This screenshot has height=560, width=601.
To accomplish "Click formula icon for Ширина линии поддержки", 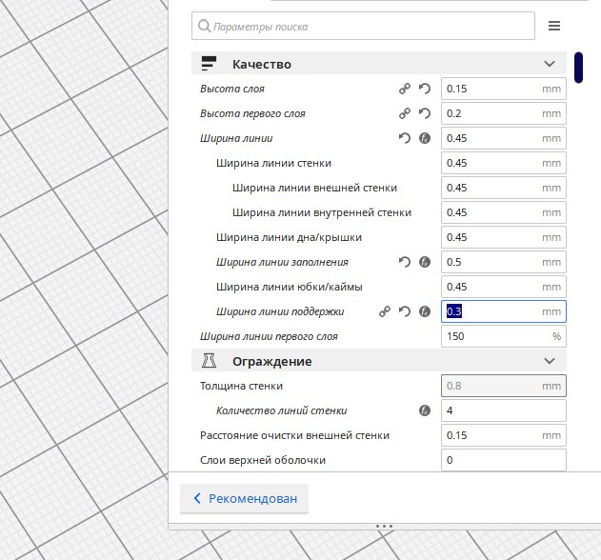I will (425, 311).
